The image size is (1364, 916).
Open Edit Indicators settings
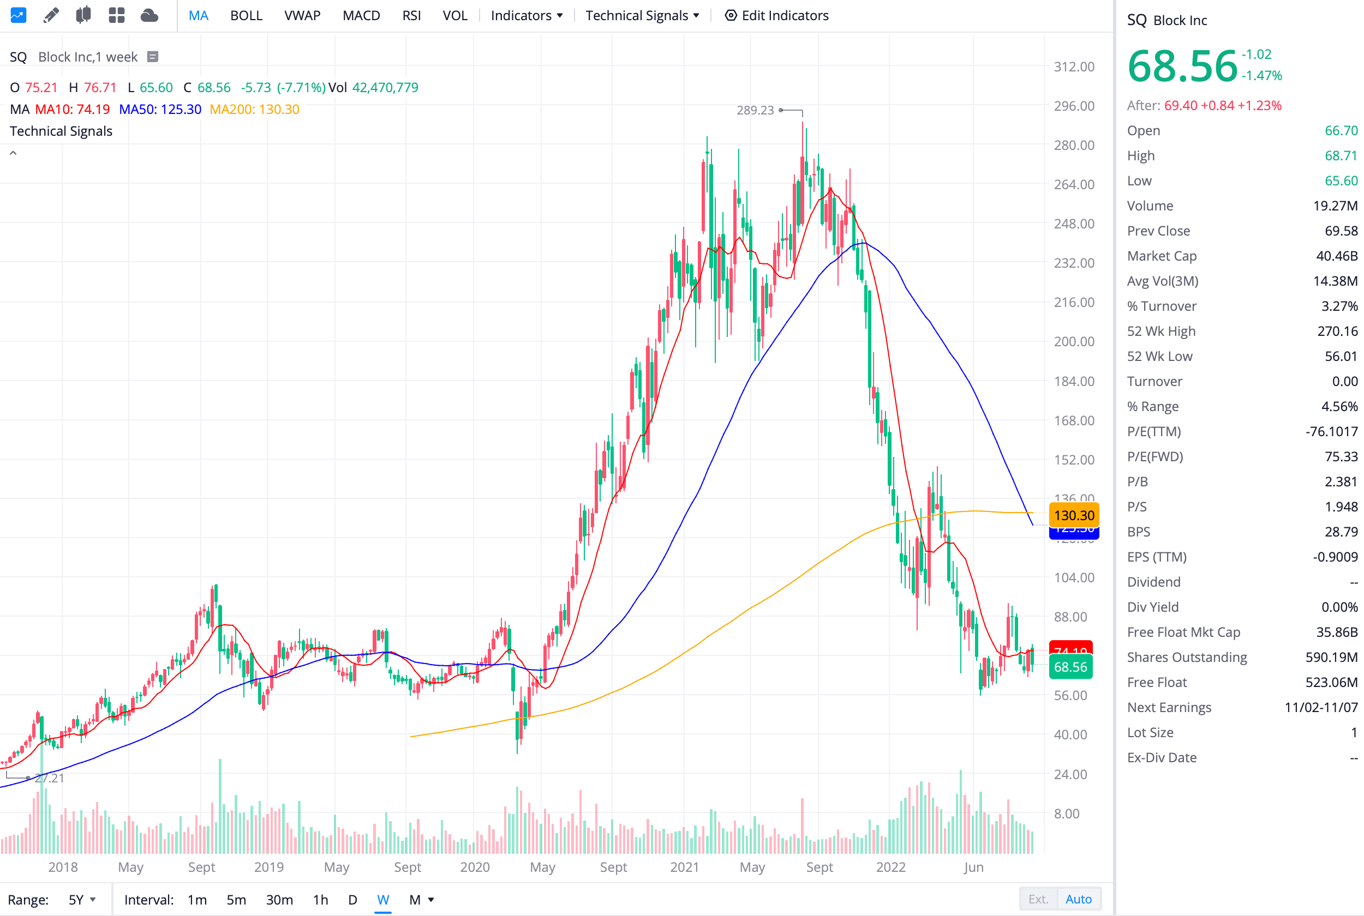point(777,15)
